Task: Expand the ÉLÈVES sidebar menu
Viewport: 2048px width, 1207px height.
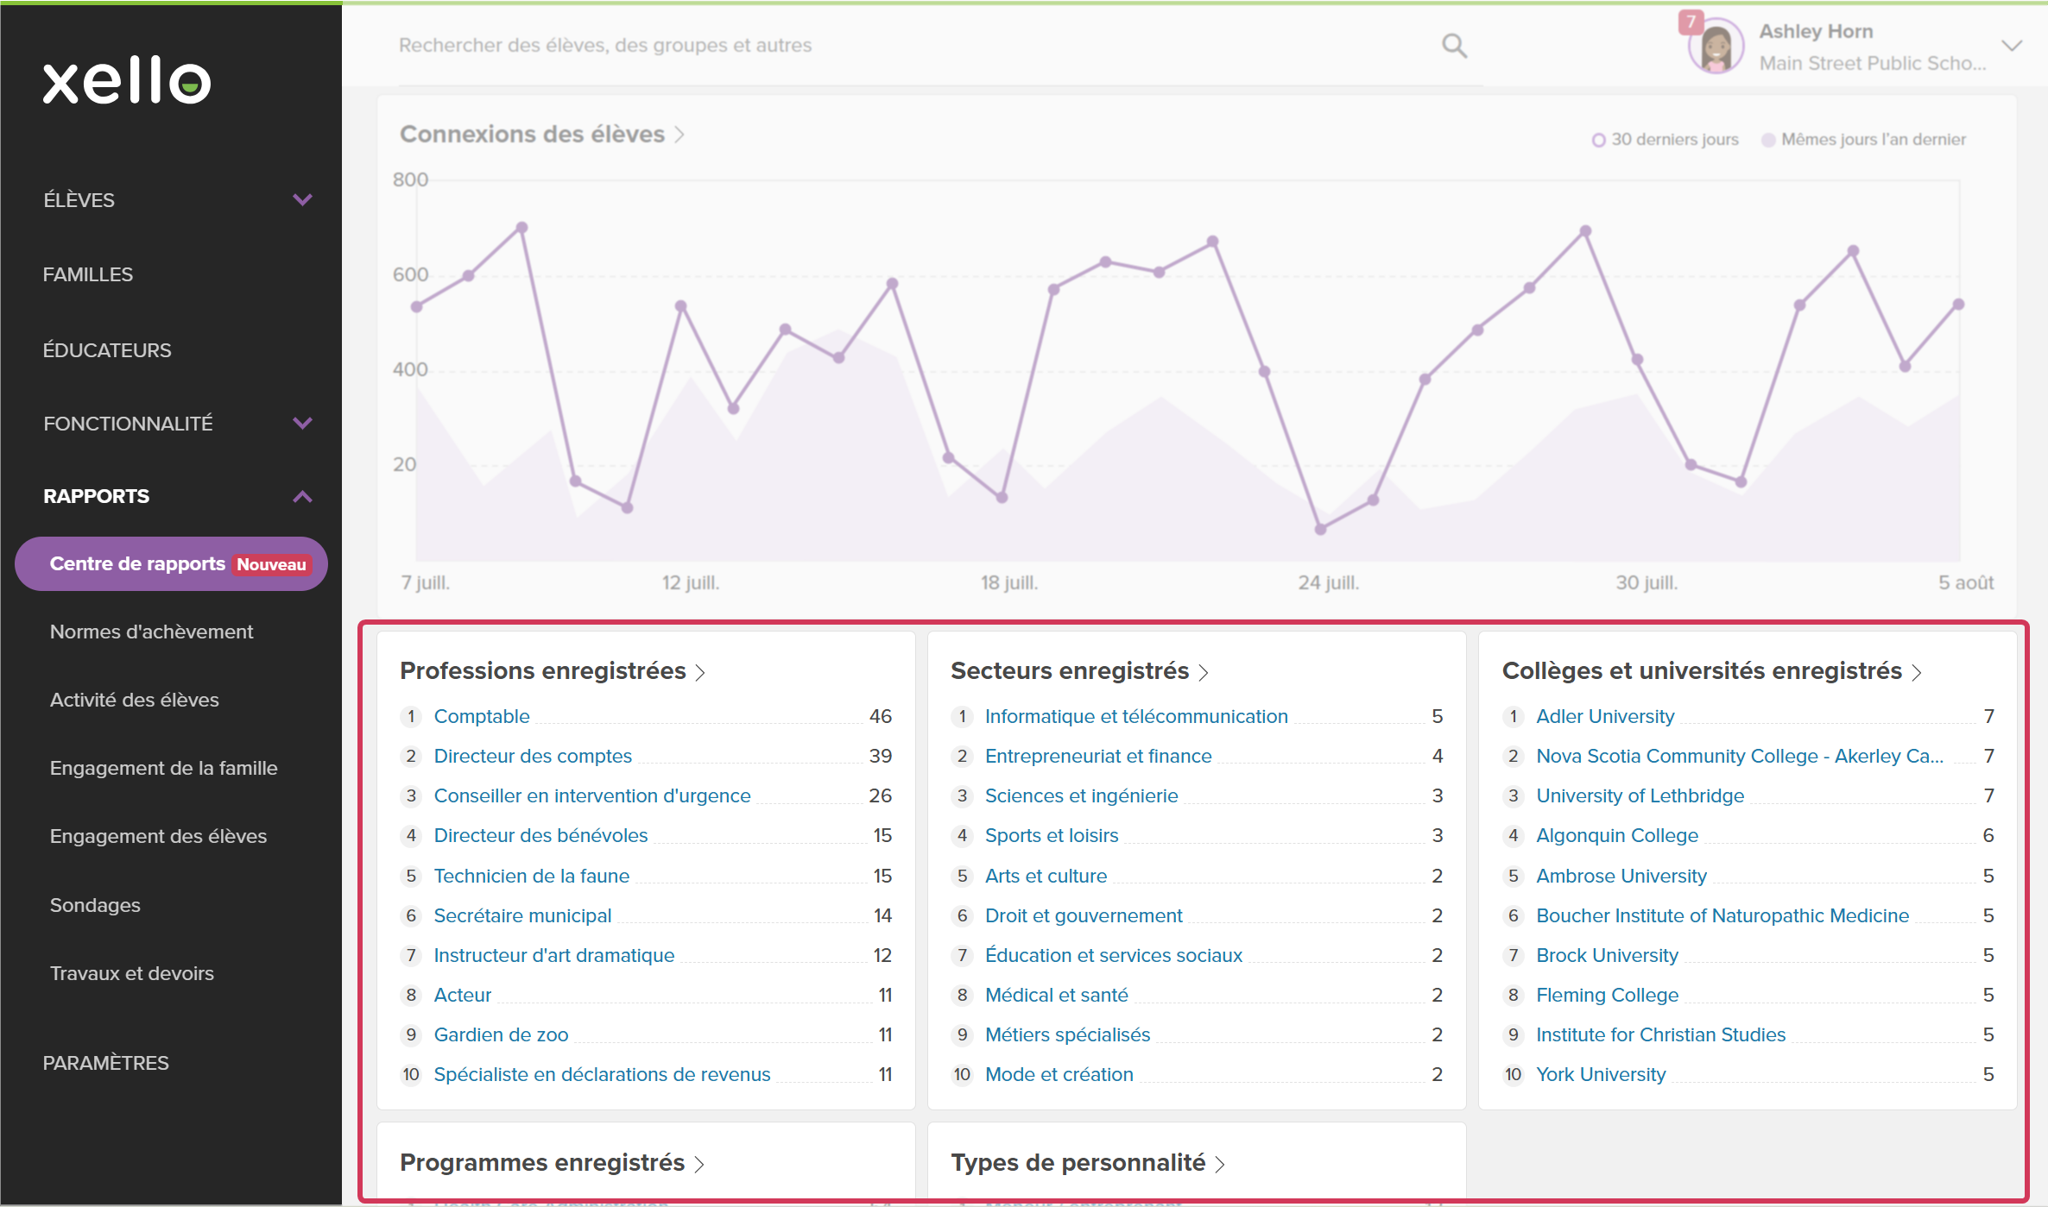Action: [x=302, y=199]
